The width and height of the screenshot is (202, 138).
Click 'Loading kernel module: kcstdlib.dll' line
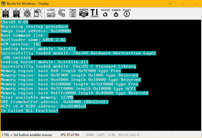[45, 62]
